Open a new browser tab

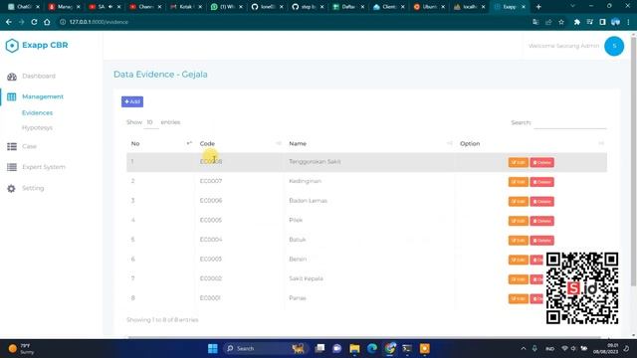point(538,7)
